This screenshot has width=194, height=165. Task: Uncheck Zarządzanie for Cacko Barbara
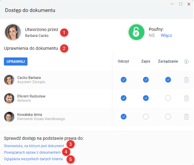(168, 80)
